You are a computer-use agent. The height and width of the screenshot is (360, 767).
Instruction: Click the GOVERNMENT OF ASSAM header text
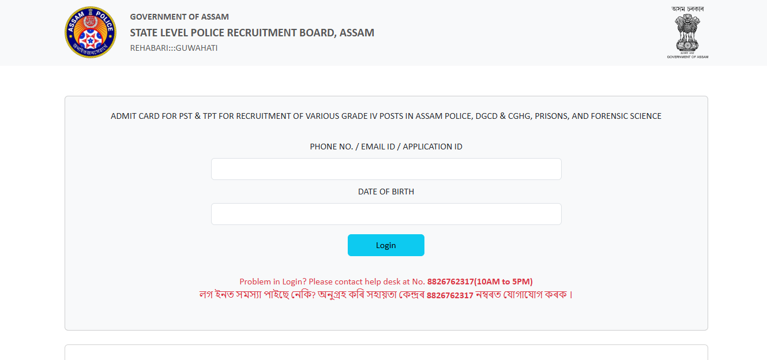[179, 16]
